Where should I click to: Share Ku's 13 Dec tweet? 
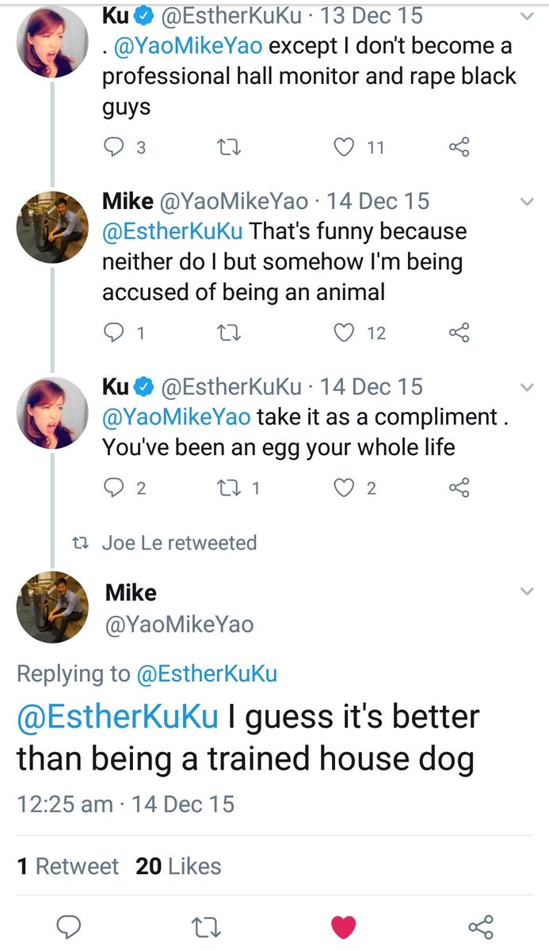click(x=459, y=147)
